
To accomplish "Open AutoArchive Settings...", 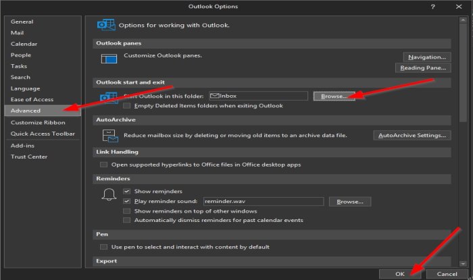I will pyautogui.click(x=412, y=135).
